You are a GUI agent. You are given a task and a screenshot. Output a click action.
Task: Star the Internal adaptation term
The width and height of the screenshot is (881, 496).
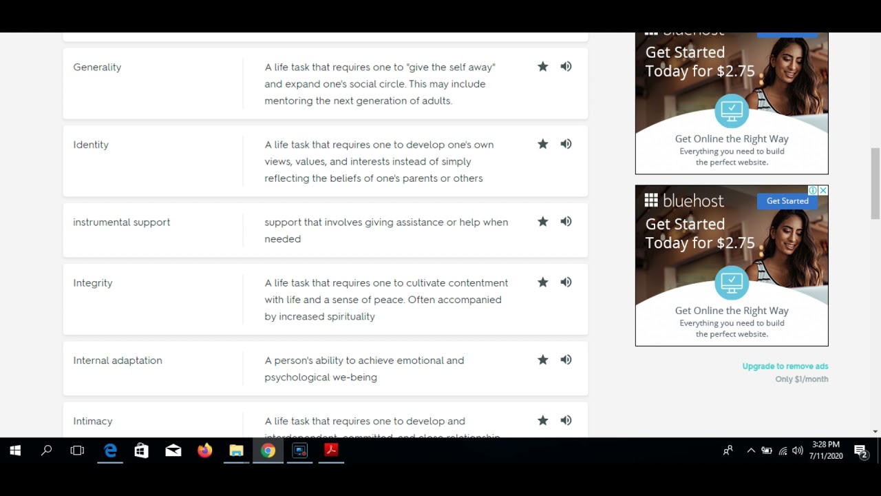[x=543, y=360]
